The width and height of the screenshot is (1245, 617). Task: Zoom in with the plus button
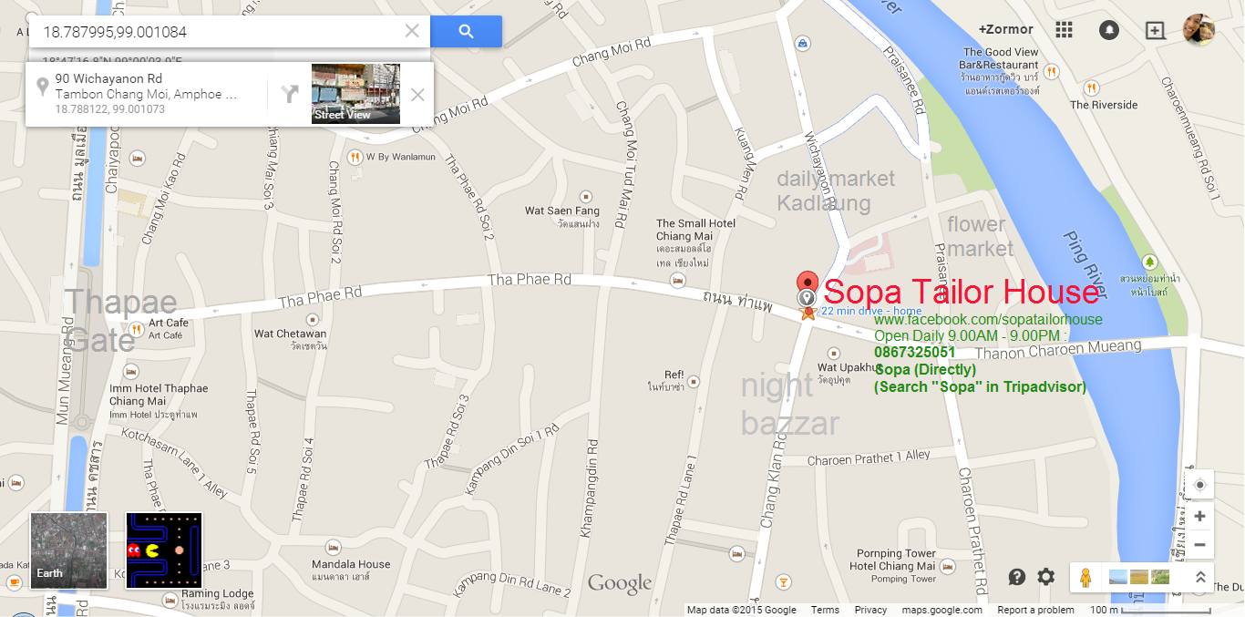click(x=1199, y=517)
